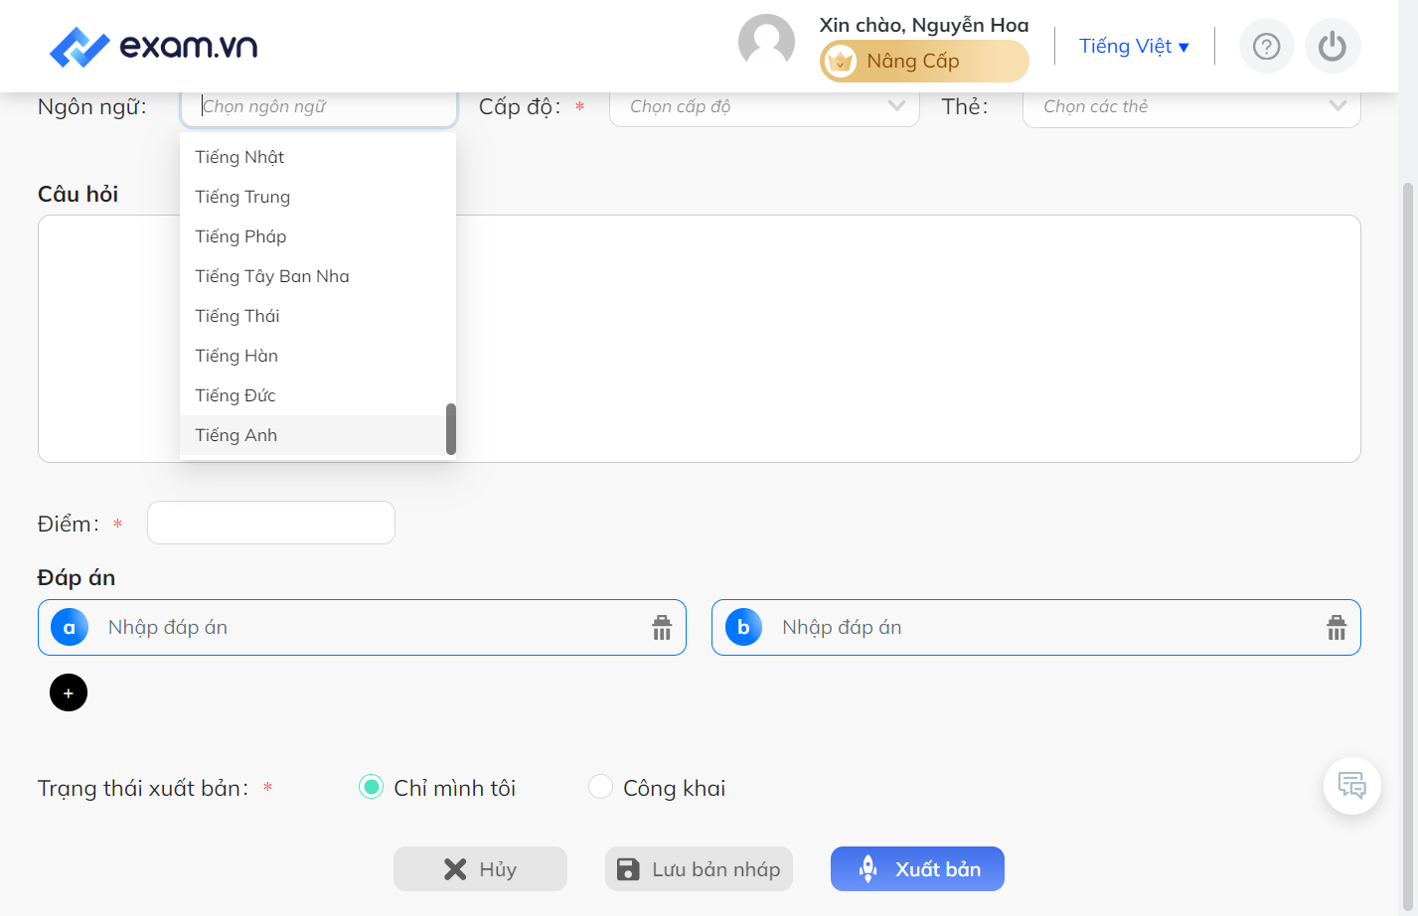Delete answer b with its trash icon
The image size is (1418, 916).
(1337, 628)
